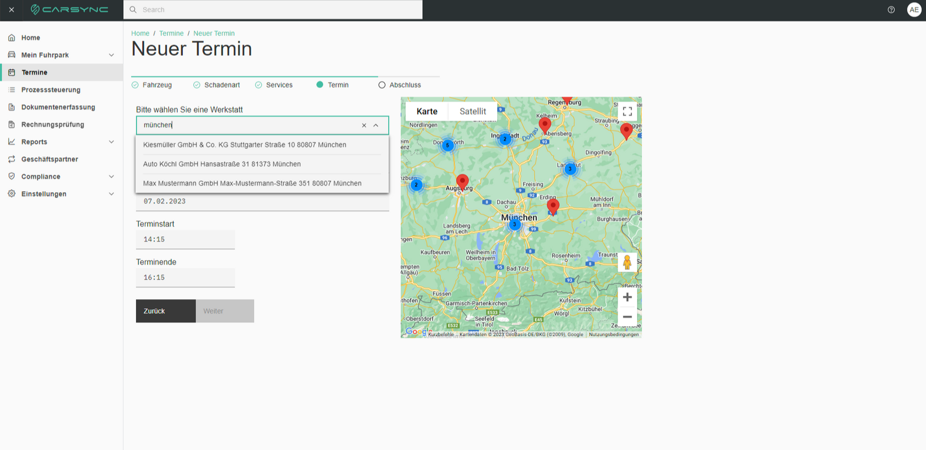Collapse the Werkstatt dropdown arrow
The width and height of the screenshot is (926, 450).
coord(376,125)
